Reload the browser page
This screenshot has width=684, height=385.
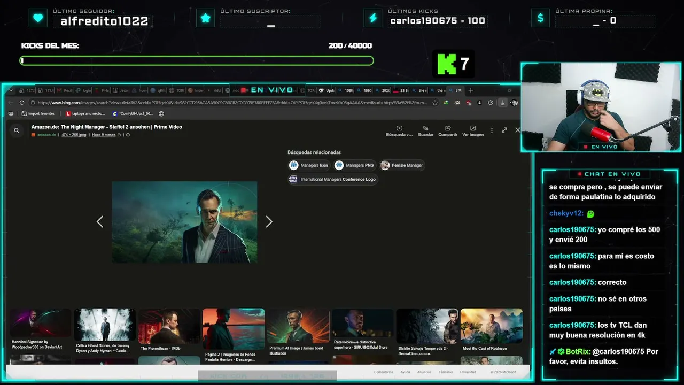(22, 103)
